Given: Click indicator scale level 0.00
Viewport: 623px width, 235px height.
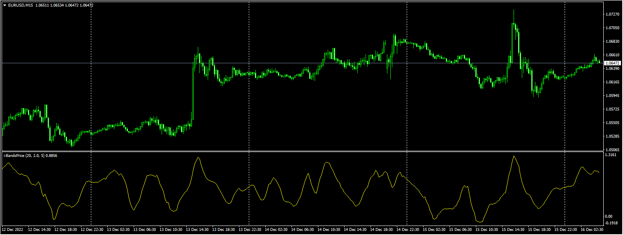Looking at the screenshot, I should point(609,217).
